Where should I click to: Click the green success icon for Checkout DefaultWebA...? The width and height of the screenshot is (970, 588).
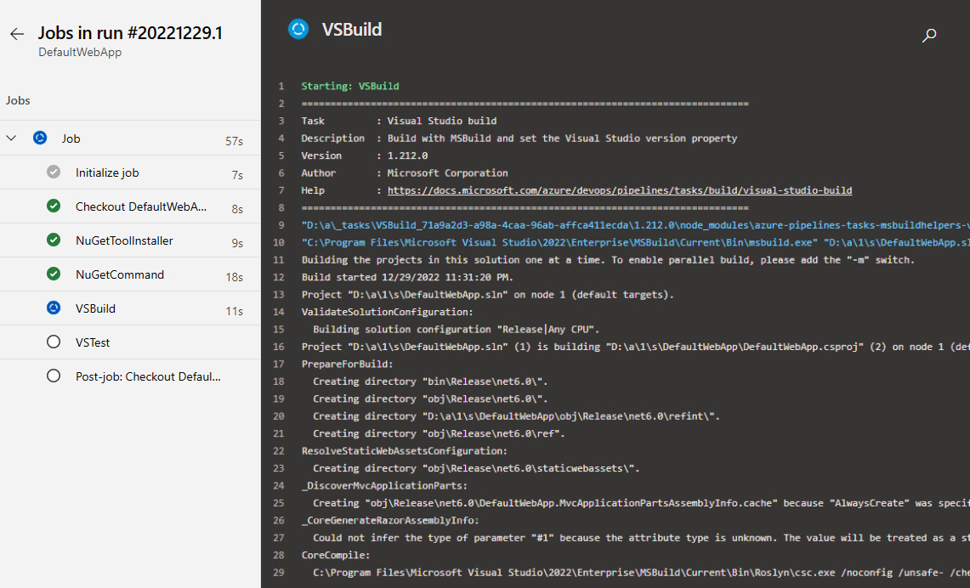(x=54, y=206)
